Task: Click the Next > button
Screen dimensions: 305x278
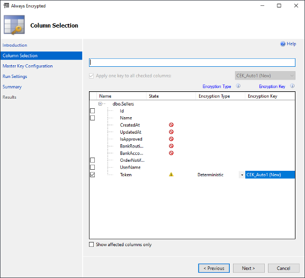Action: (x=248, y=268)
